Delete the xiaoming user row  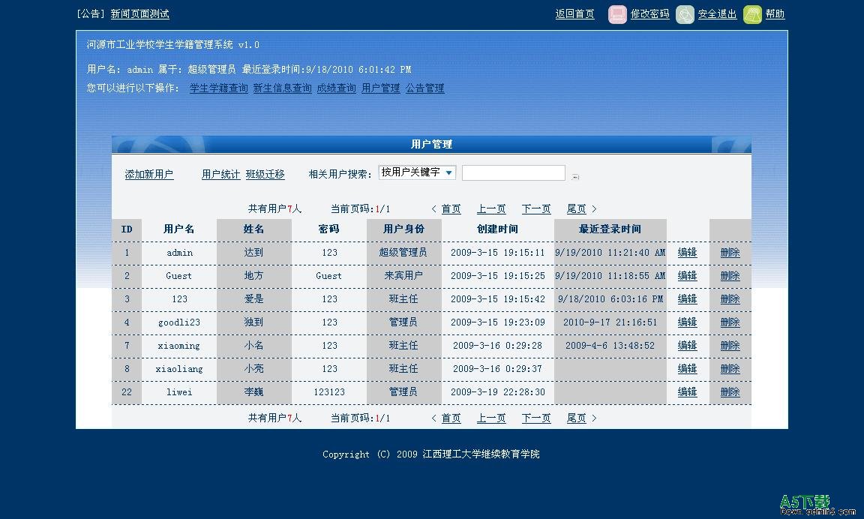point(730,346)
